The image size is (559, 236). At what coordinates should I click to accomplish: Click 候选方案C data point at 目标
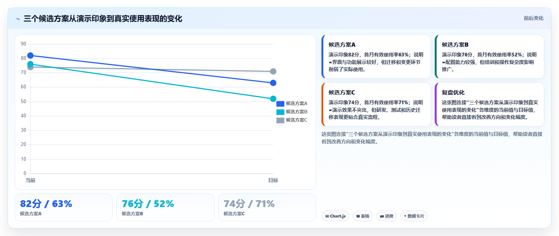pyautogui.click(x=273, y=72)
